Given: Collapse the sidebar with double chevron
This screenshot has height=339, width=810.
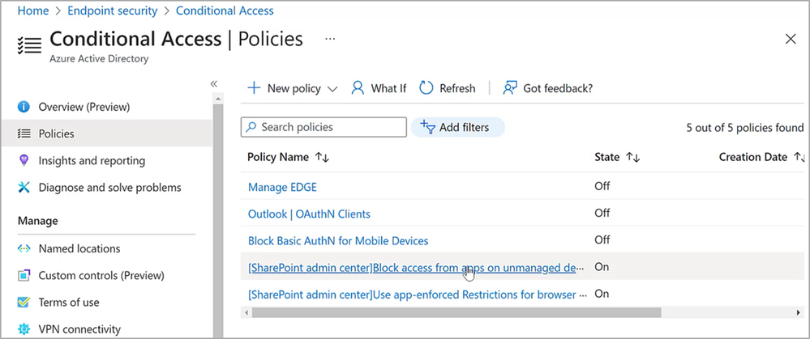Looking at the screenshot, I should [x=214, y=84].
